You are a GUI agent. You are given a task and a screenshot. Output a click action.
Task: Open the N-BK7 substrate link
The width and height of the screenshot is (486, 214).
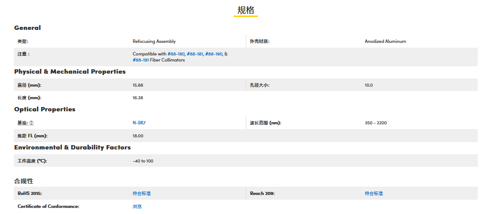[139, 123]
